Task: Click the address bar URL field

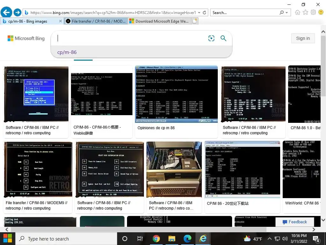Action: pos(113,13)
